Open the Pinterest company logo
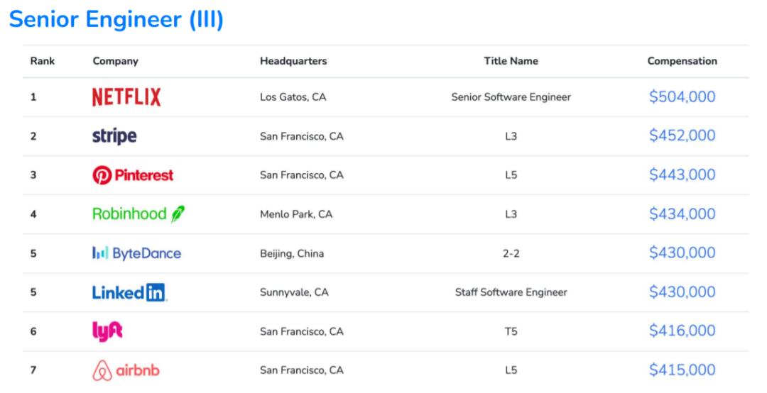 click(133, 175)
